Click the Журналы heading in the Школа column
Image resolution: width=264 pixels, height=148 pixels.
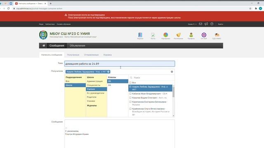point(92,106)
